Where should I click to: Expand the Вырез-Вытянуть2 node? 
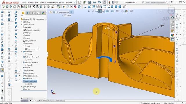(22, 87)
